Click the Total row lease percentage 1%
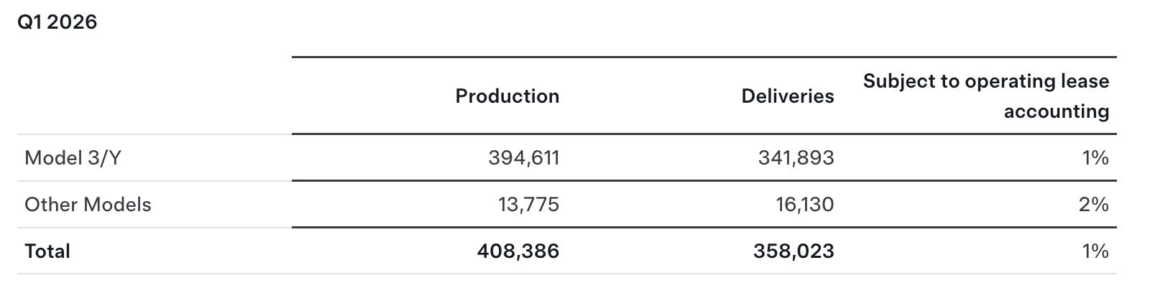Viewport: 1150px width, 306px height. point(1095,251)
